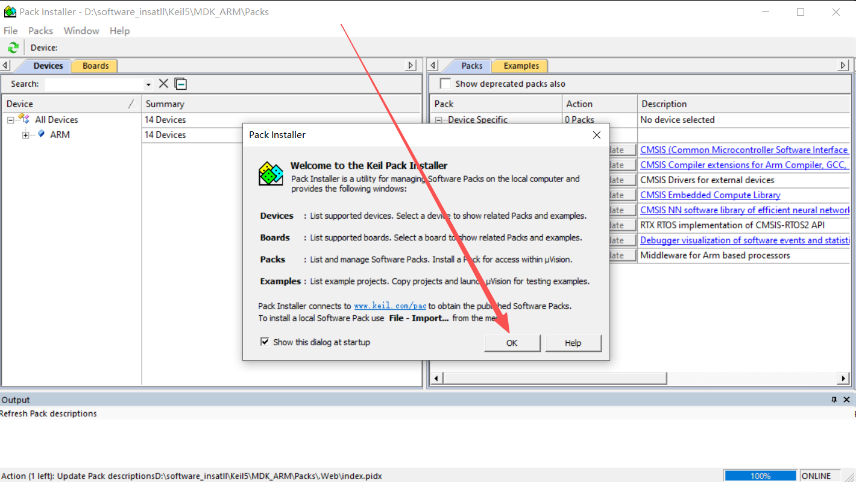The image size is (856, 482).
Task: Click the Pack column header
Action: [496, 104]
